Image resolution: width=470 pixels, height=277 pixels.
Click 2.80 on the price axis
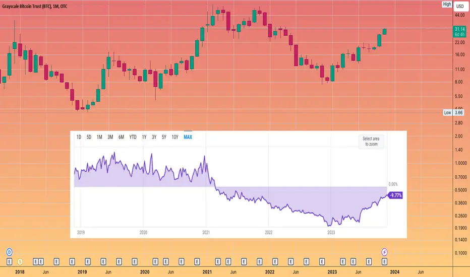pyautogui.click(x=458, y=123)
